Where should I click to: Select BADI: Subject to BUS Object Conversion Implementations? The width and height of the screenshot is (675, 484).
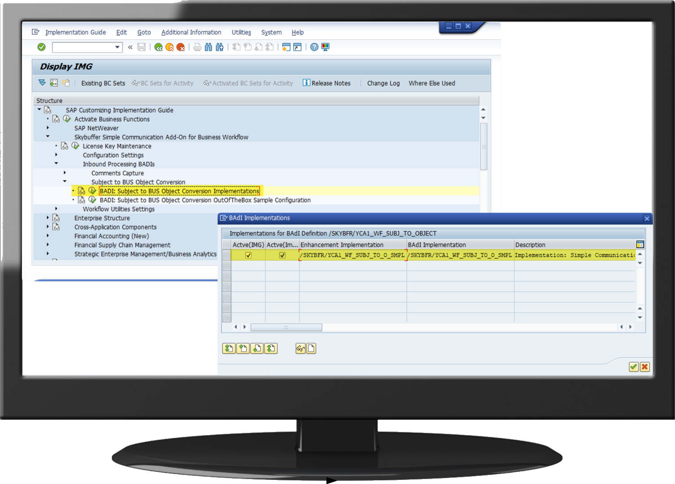180,191
